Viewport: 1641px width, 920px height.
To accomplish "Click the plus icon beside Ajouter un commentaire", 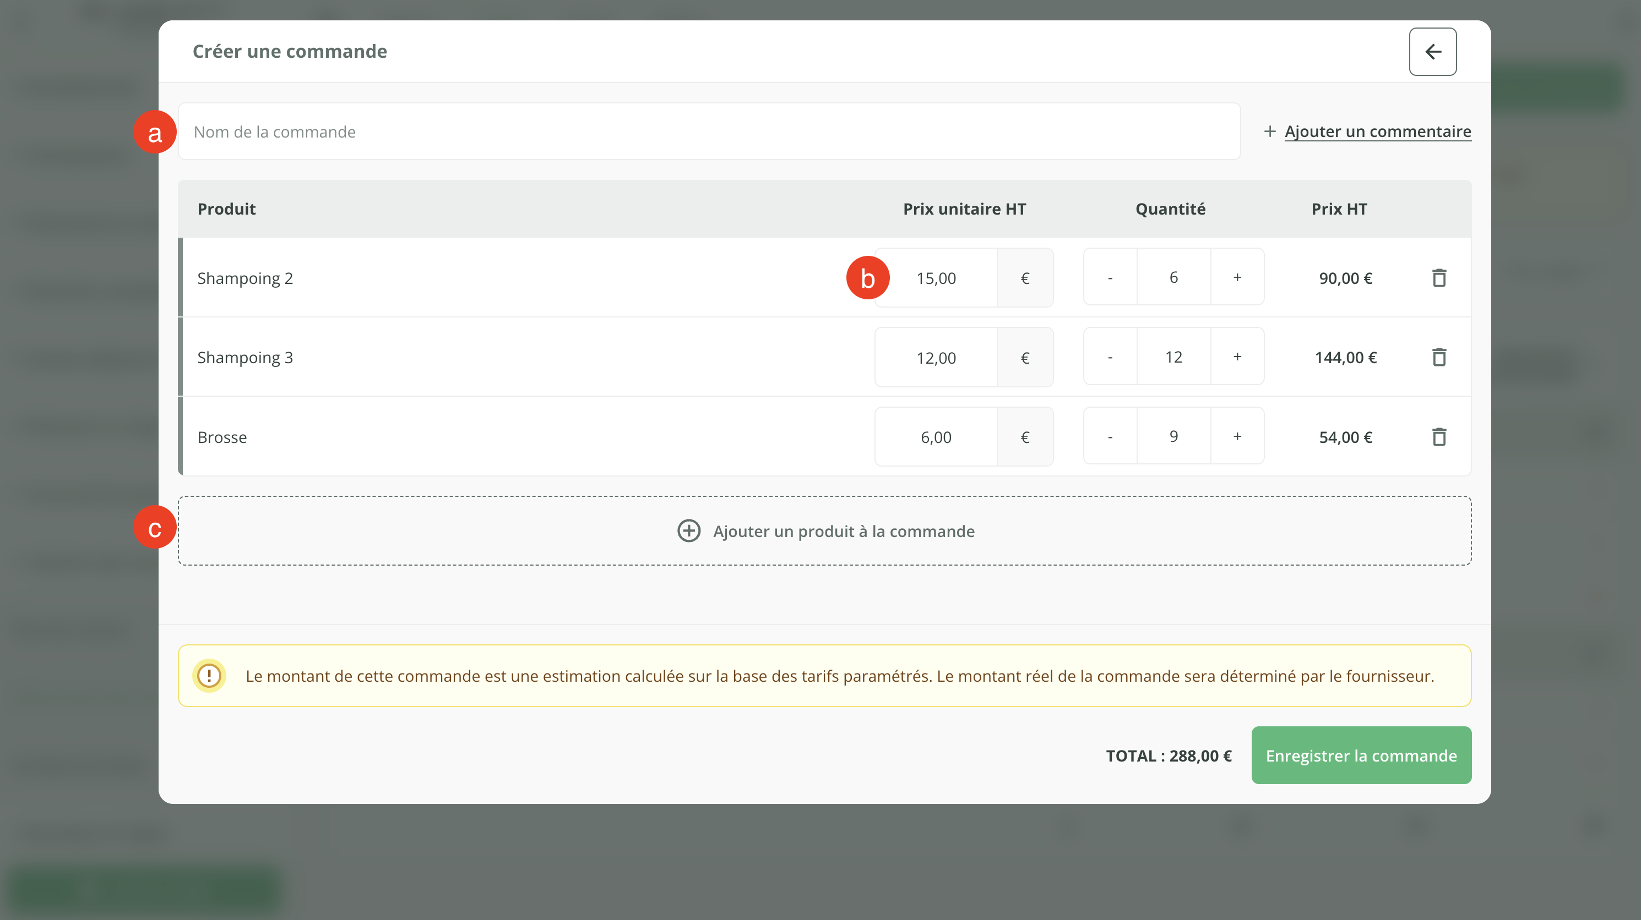I will point(1270,131).
